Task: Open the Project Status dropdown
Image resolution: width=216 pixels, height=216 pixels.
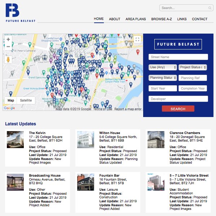Action: 193,67
